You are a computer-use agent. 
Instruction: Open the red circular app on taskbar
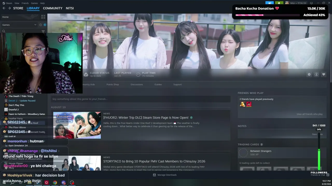click(x=46, y=183)
